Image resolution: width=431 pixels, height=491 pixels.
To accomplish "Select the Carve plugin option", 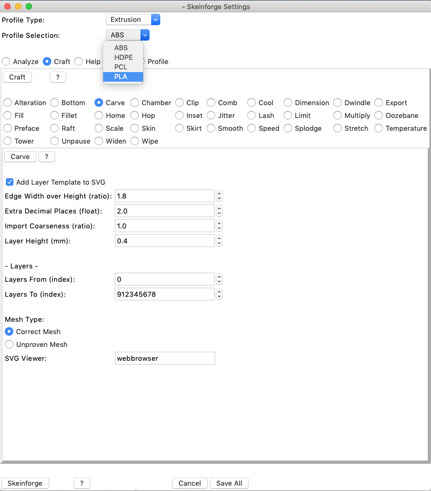I will (x=99, y=102).
